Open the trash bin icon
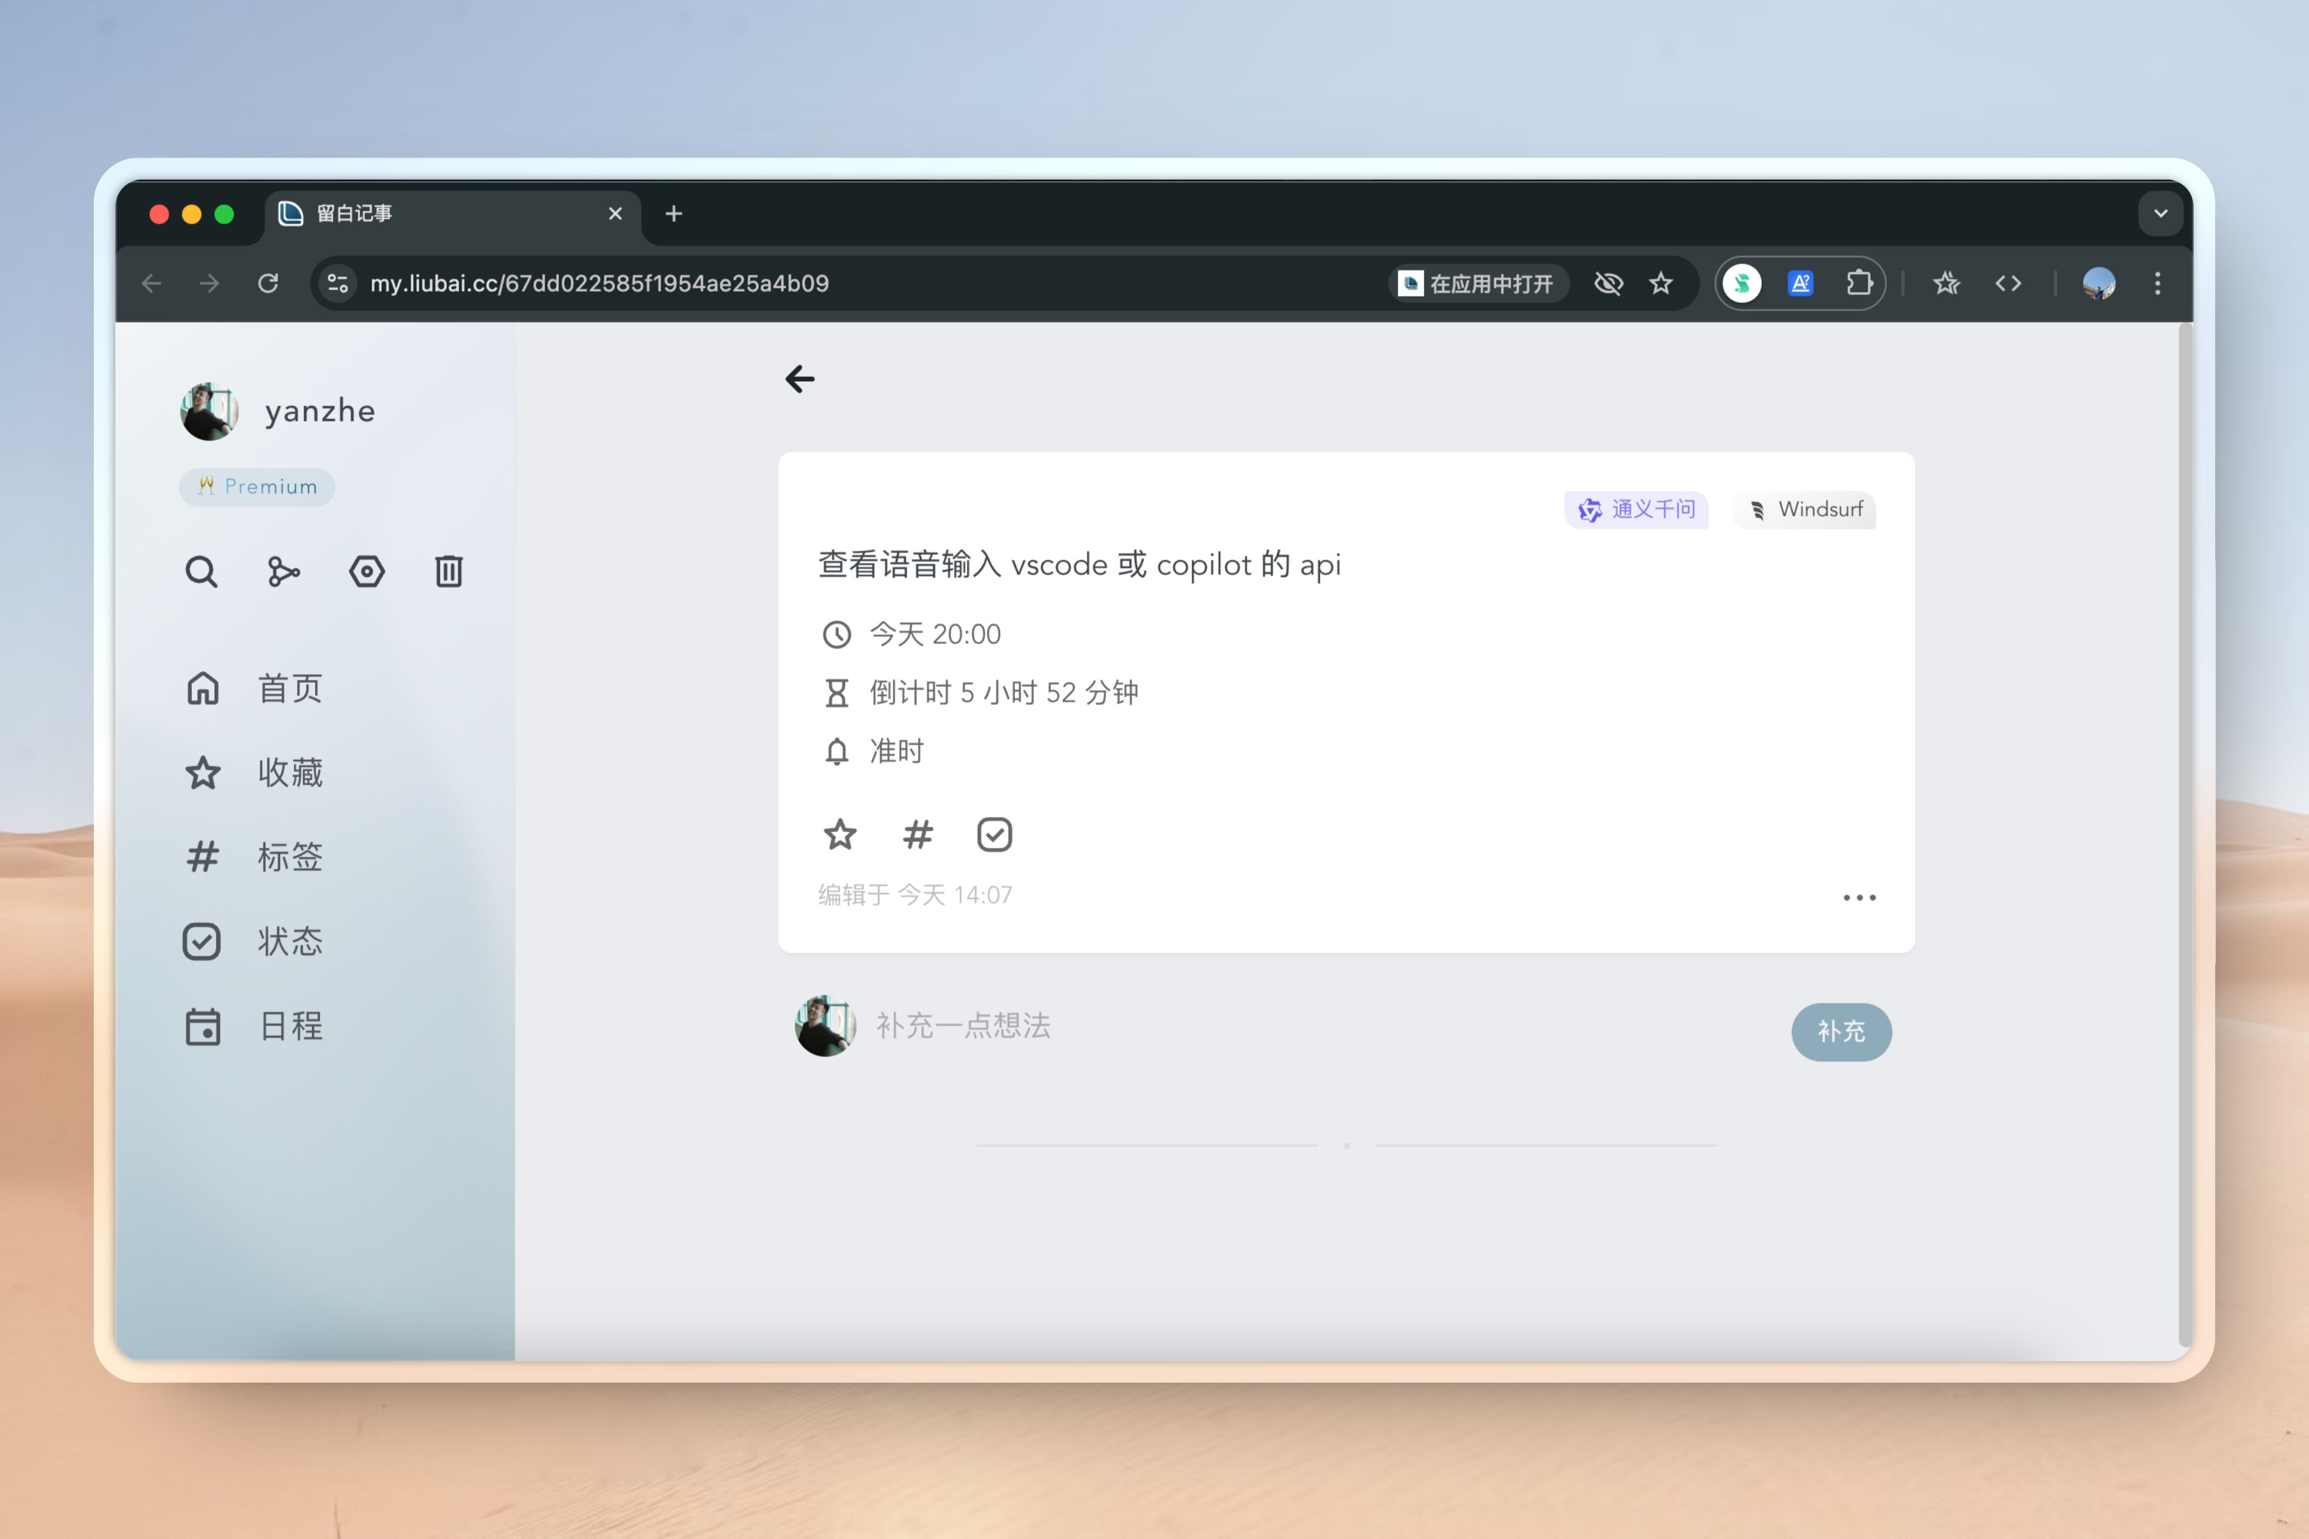 point(449,571)
